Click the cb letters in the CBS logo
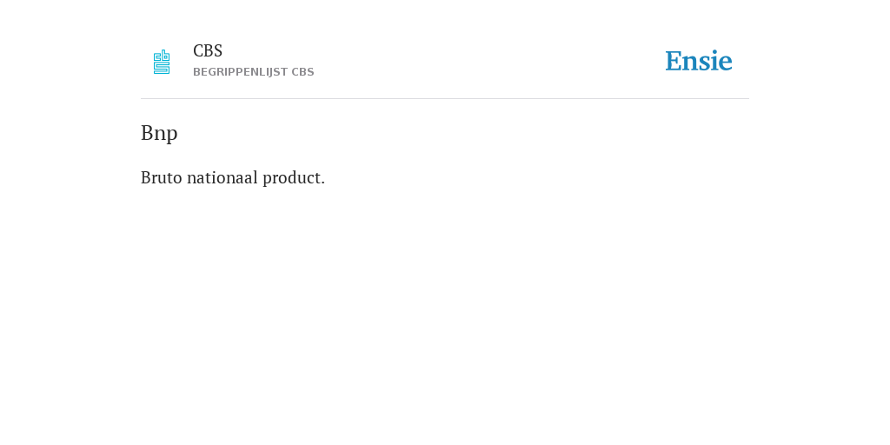The width and height of the screenshot is (890, 445). pos(162,56)
